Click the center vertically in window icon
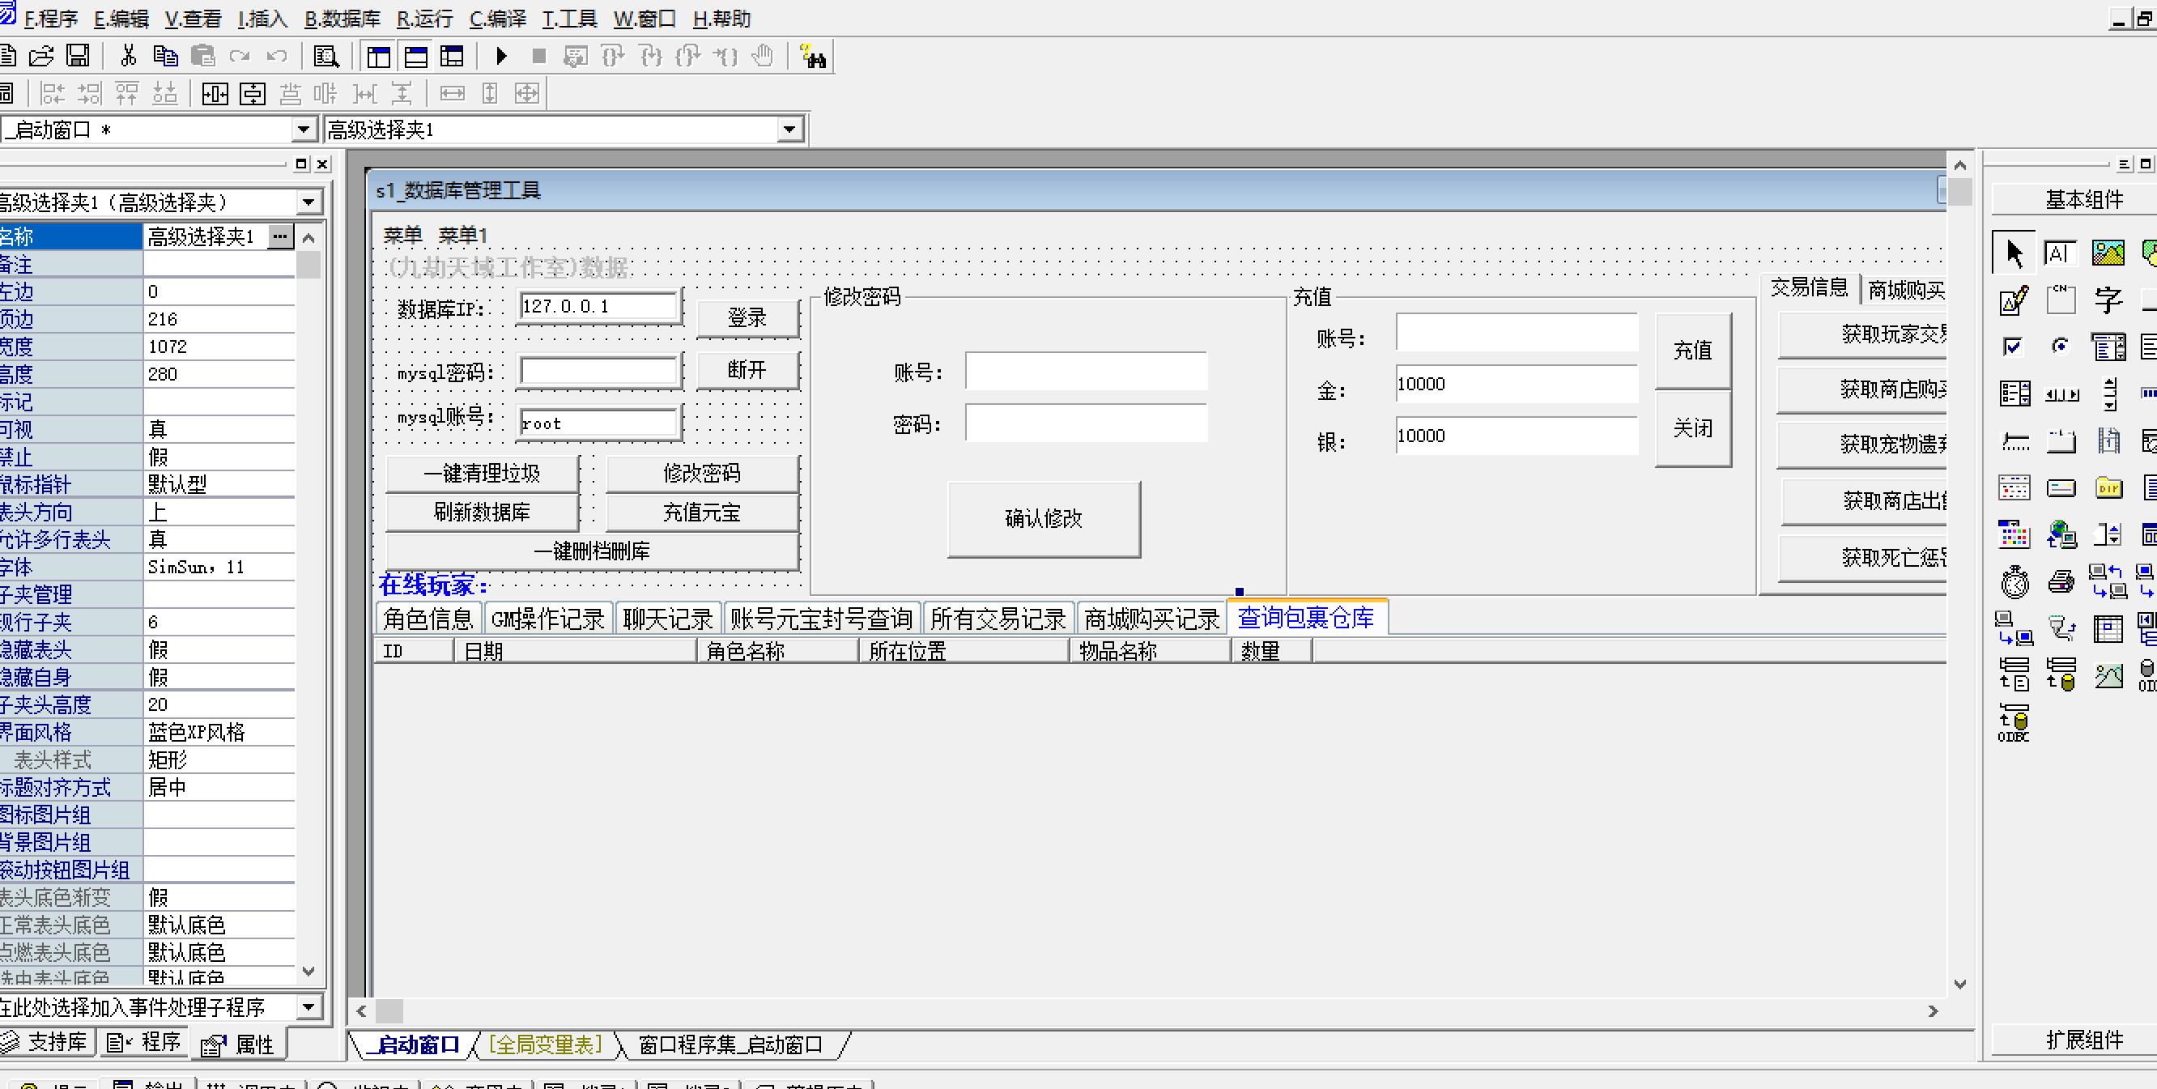The image size is (2157, 1089). click(x=252, y=94)
